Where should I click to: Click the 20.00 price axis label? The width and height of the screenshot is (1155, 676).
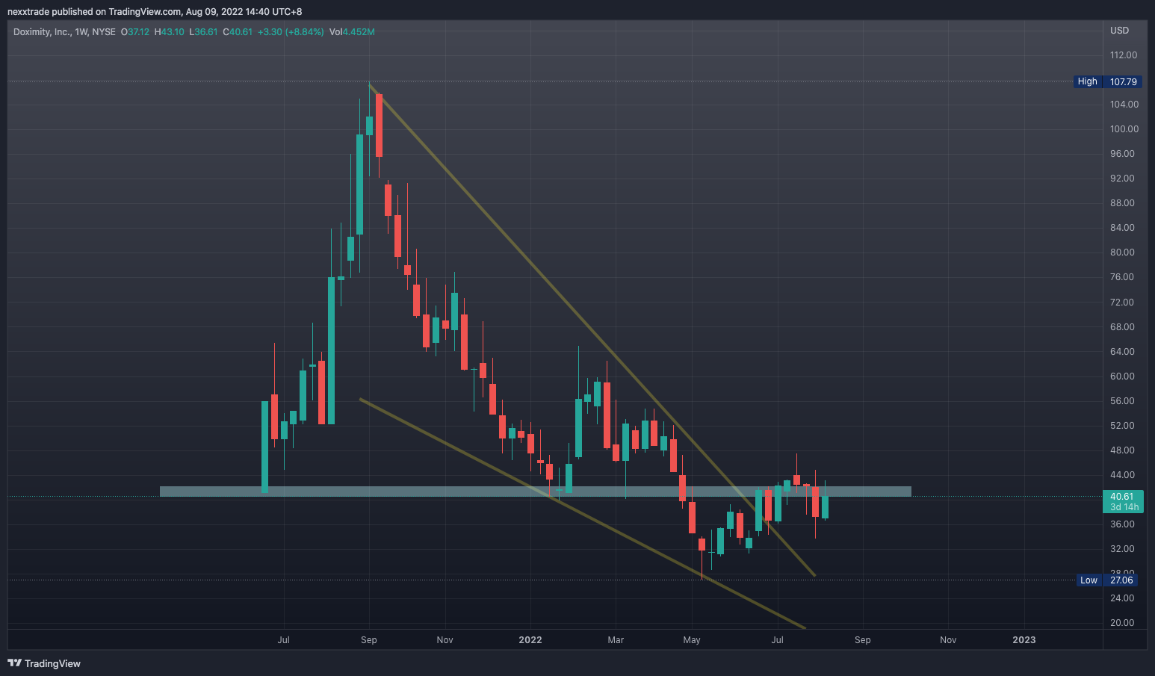(x=1122, y=623)
